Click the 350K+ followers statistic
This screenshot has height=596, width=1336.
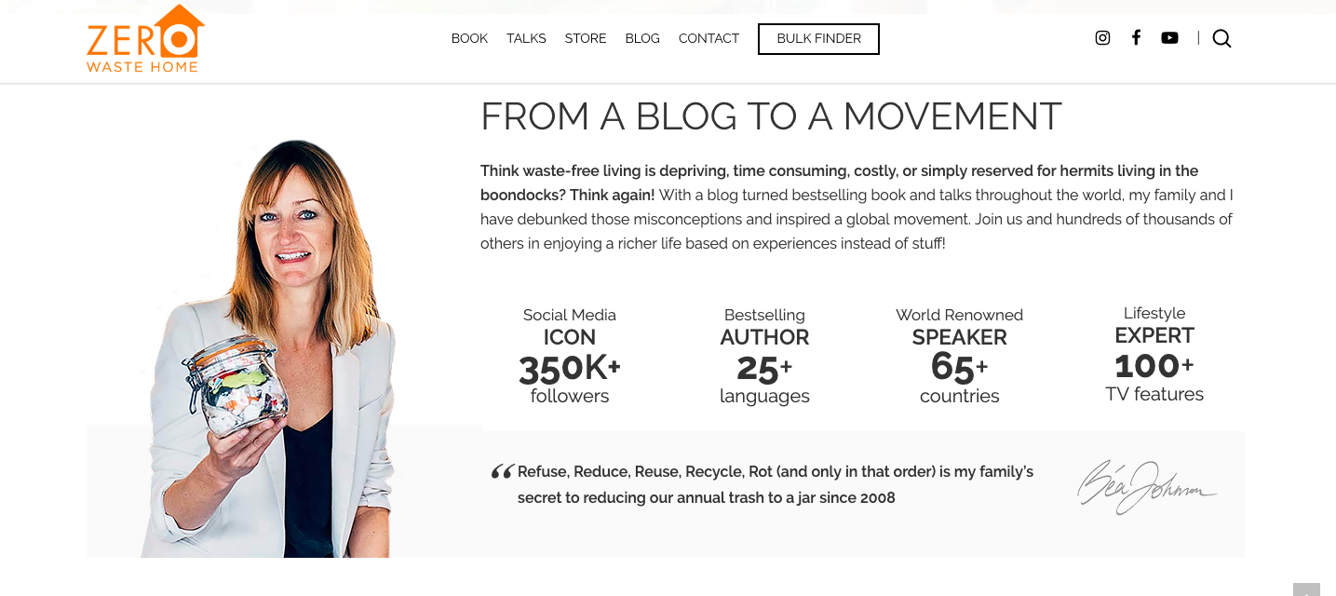pyautogui.click(x=570, y=357)
